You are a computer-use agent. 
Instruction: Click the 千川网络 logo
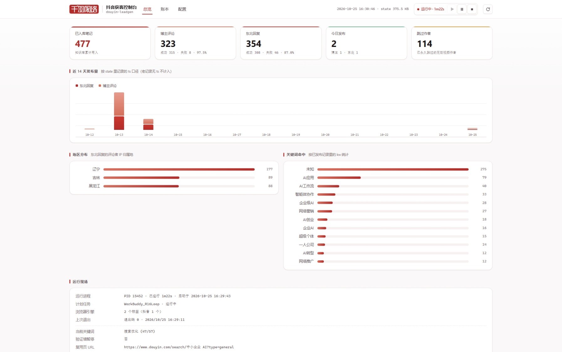tap(84, 9)
